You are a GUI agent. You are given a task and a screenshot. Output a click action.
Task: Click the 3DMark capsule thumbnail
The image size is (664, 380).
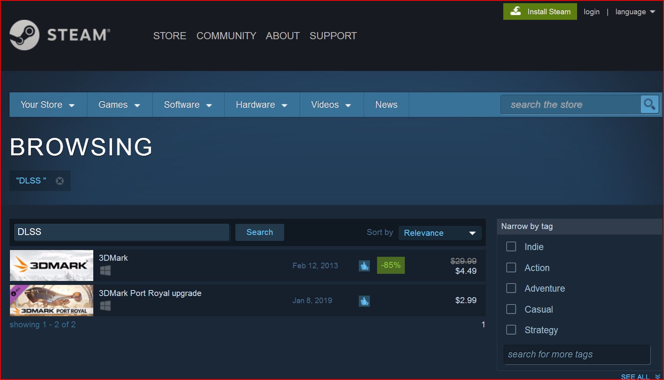point(52,265)
